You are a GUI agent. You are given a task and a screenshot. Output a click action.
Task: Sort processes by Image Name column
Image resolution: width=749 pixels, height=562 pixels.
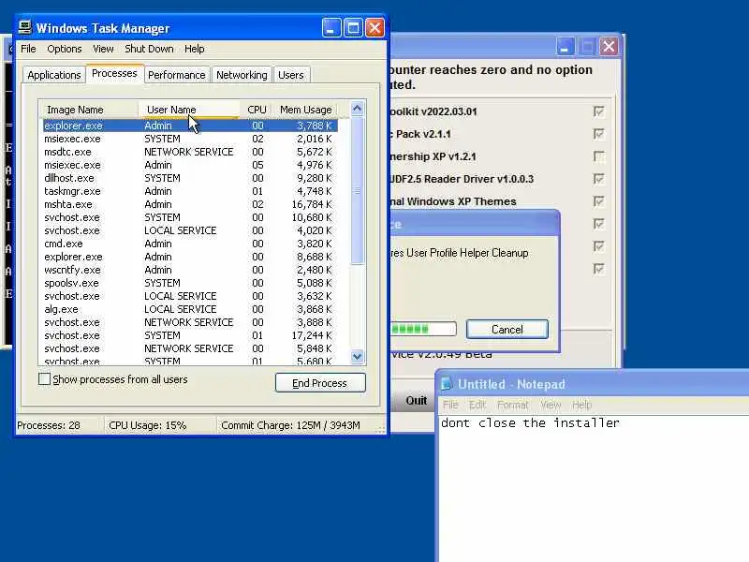[x=89, y=110]
